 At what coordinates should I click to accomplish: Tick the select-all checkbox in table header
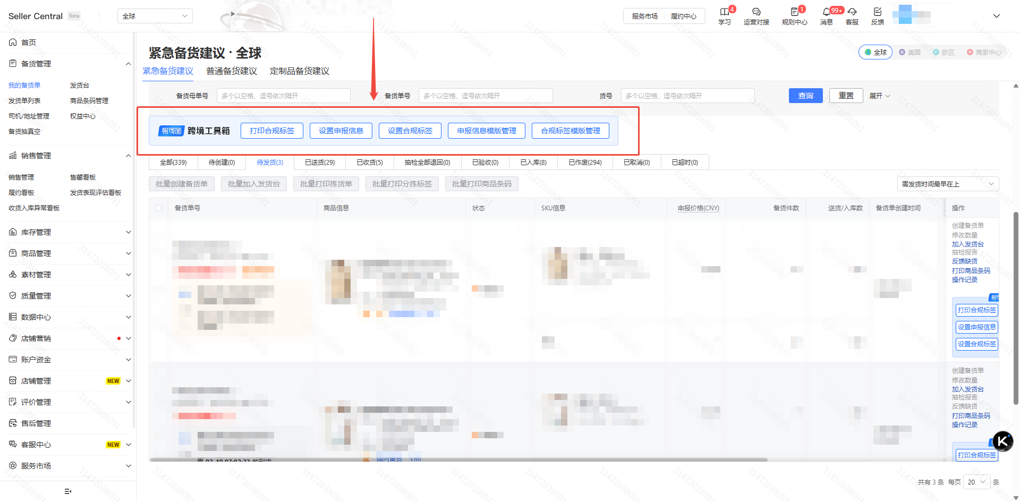coord(159,208)
